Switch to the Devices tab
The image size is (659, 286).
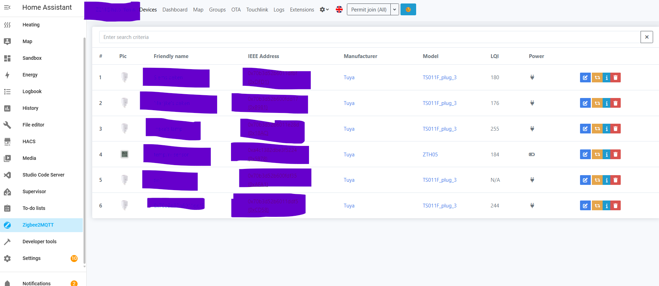pos(148,10)
